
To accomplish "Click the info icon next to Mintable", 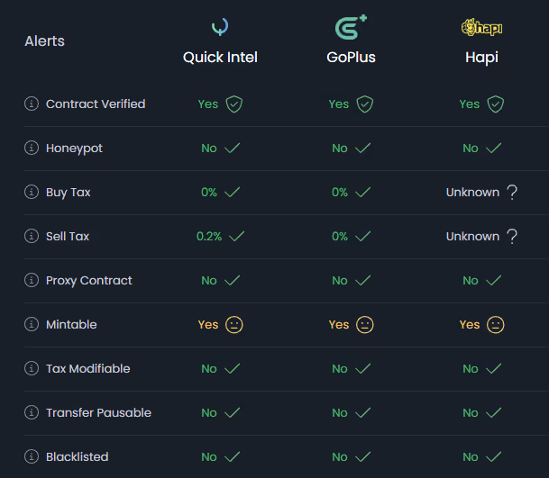I will pyautogui.click(x=32, y=324).
